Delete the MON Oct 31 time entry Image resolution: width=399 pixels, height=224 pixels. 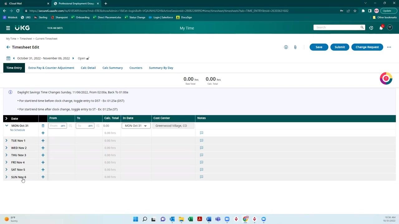pos(43,126)
